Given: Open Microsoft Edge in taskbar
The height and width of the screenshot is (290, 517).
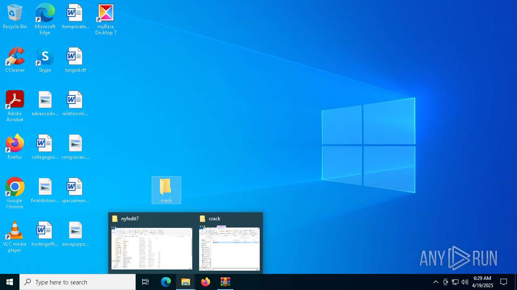Looking at the screenshot, I should pos(166,282).
